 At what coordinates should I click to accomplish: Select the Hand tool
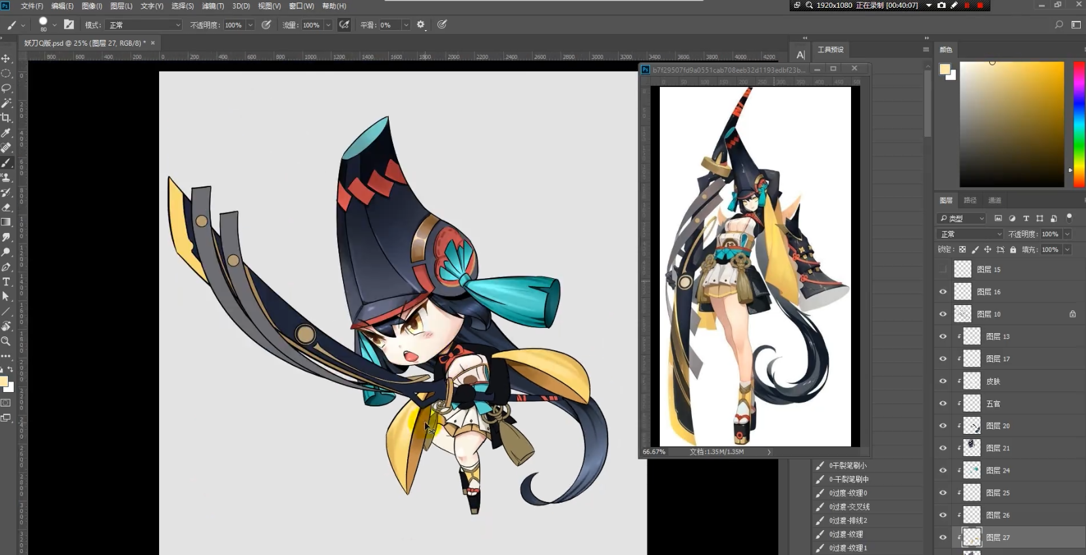(x=6, y=327)
